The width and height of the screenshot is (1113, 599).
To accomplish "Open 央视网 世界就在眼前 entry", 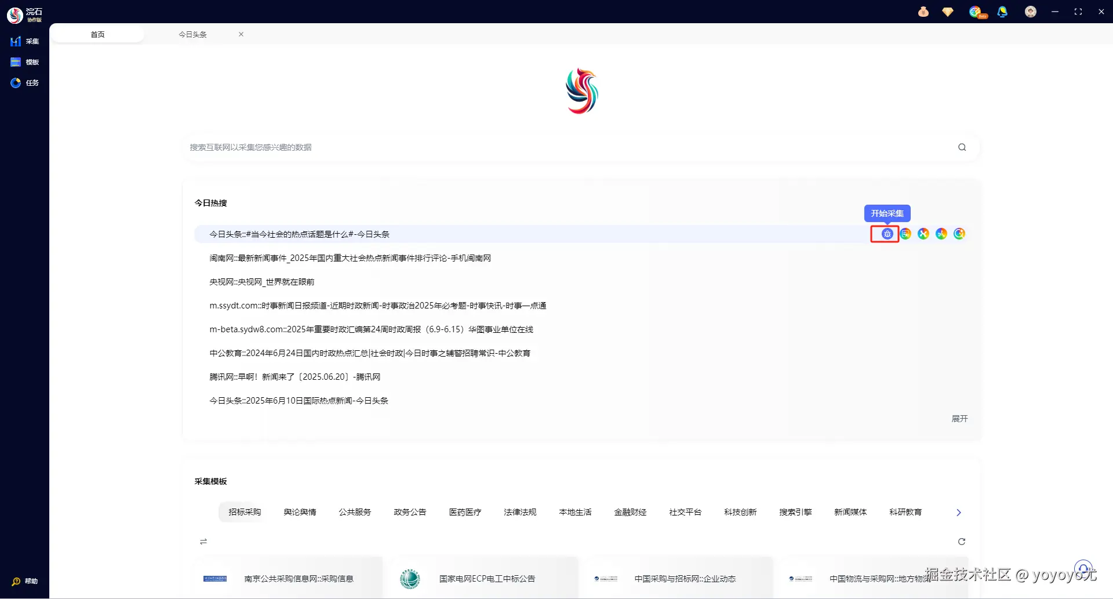I will (x=262, y=282).
